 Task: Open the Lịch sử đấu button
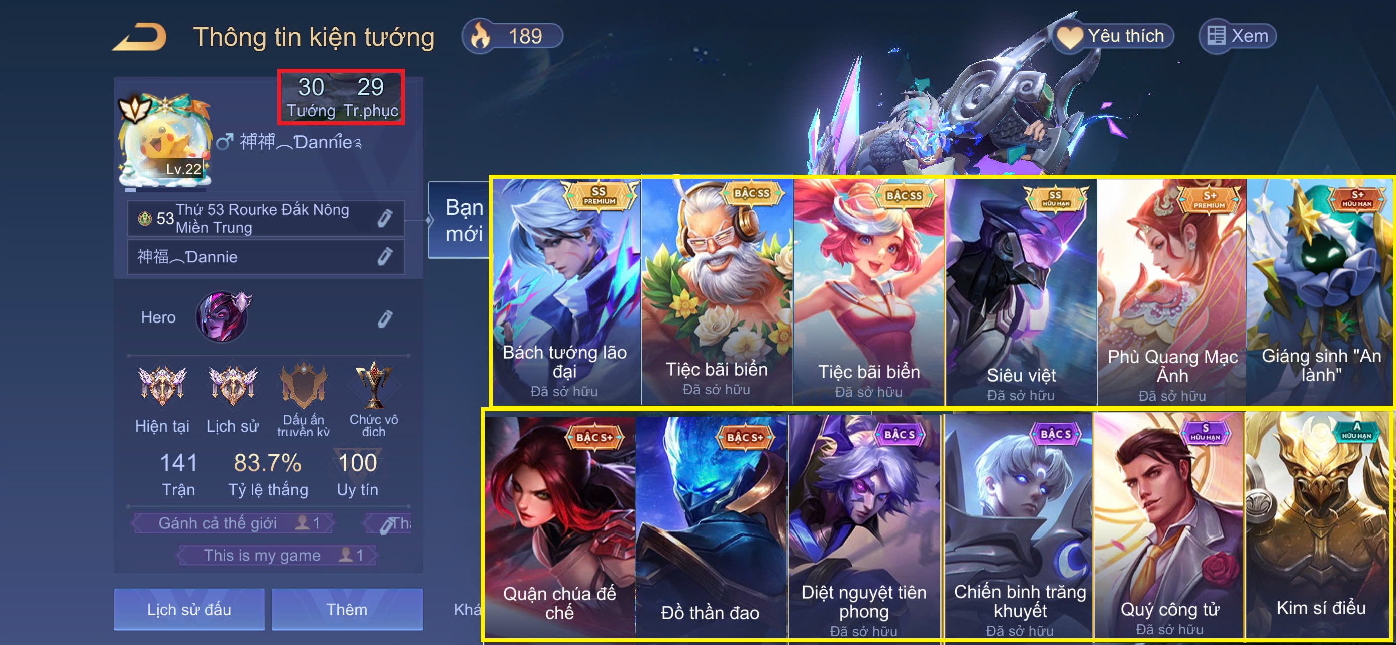coord(189,609)
